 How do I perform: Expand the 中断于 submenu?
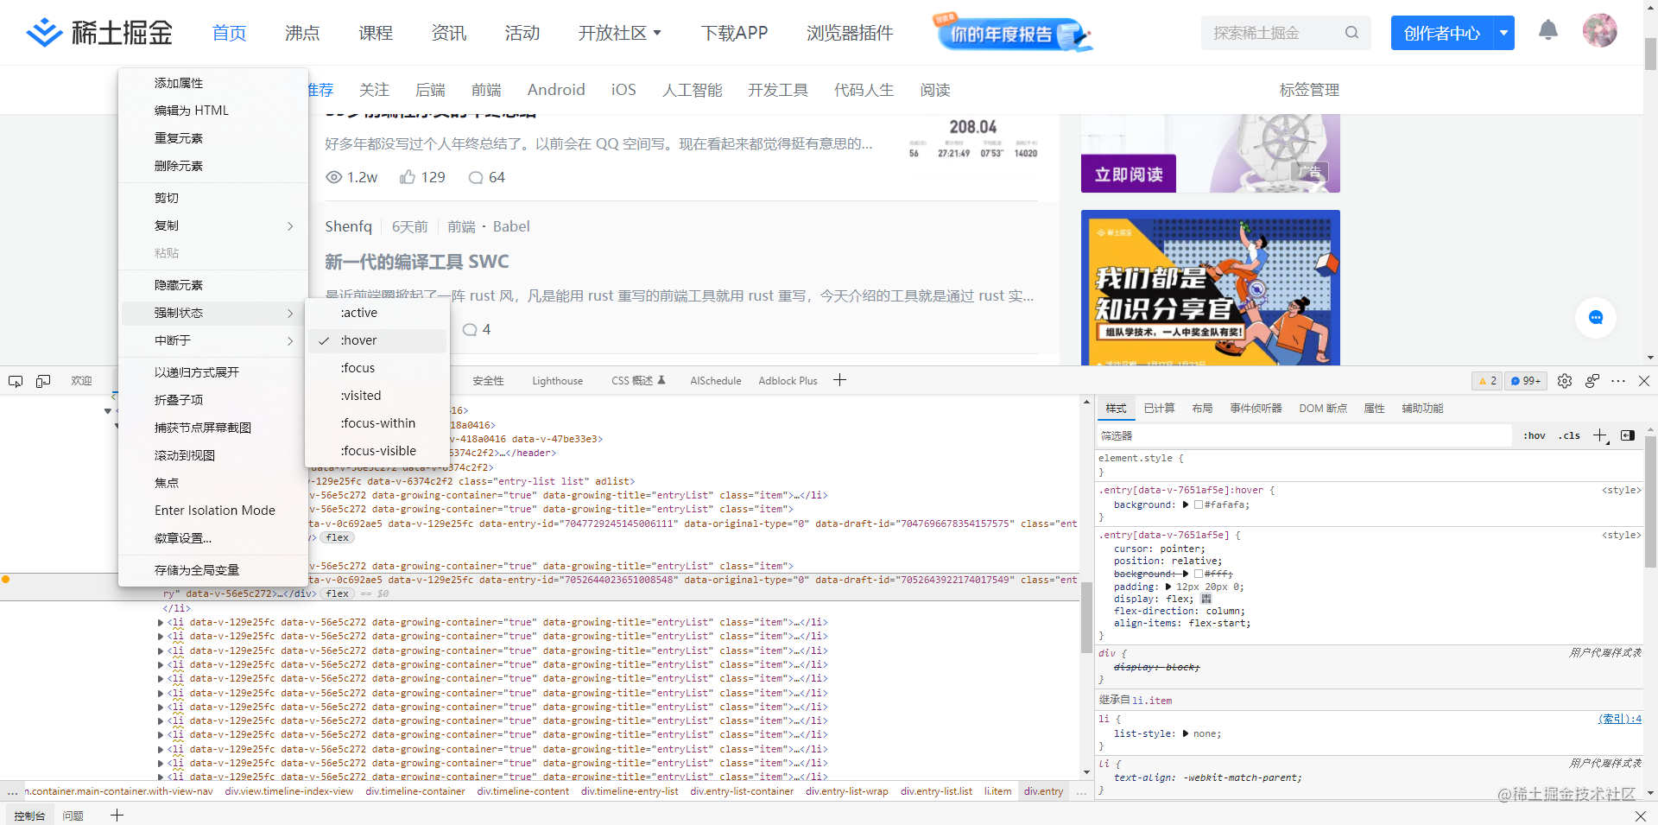(213, 340)
